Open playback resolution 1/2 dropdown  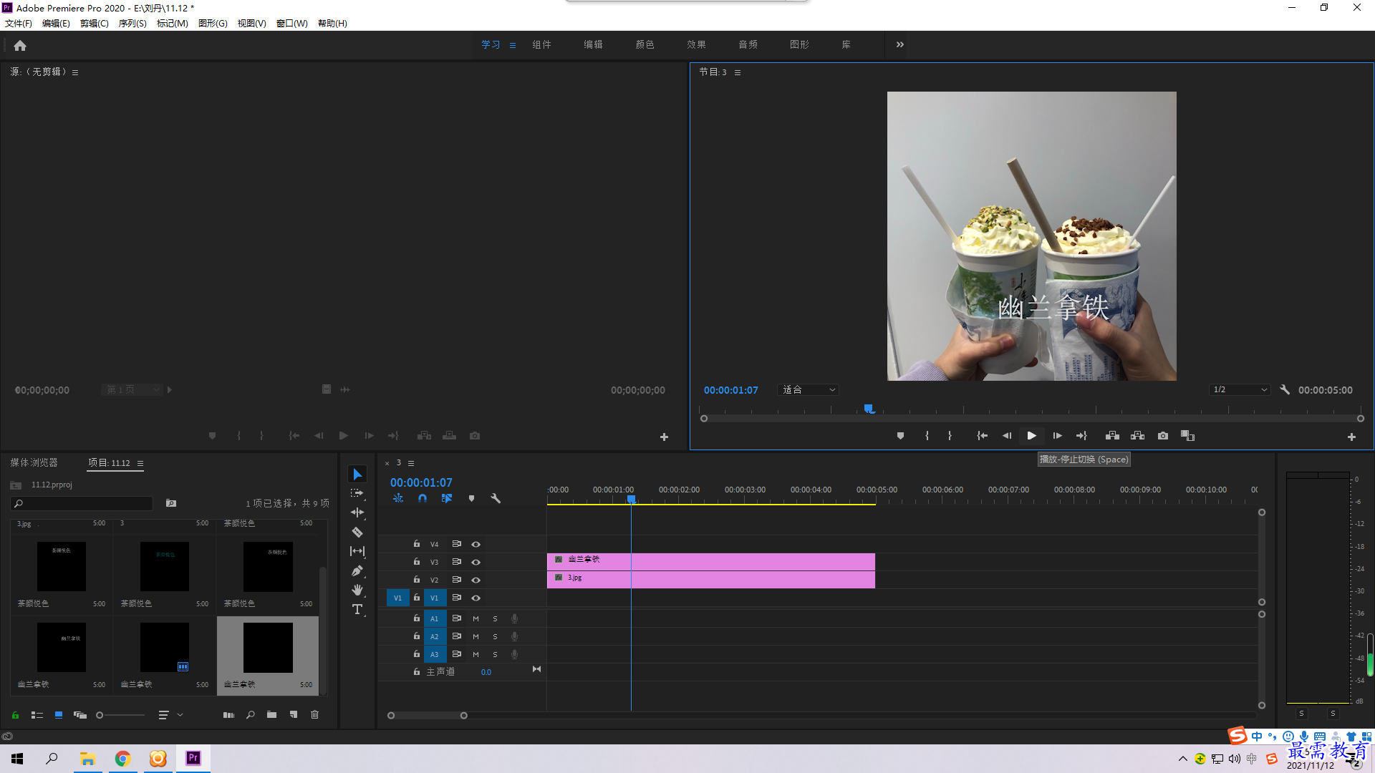pos(1240,390)
